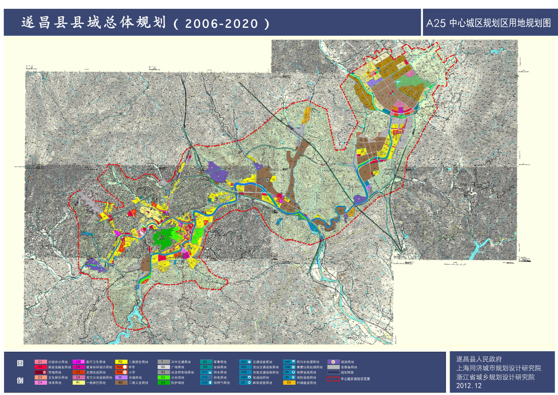Click the S2 广场用地 legend swatch
The height and width of the screenshot is (395, 558).
[x=163, y=367]
